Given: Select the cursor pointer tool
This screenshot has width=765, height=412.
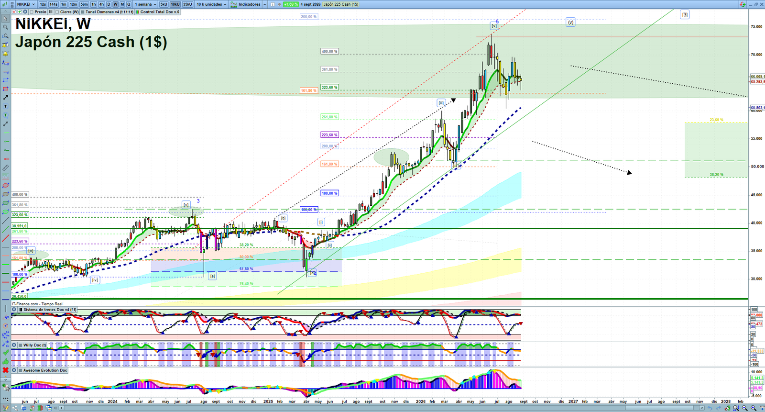Looking at the screenshot, I should (6, 19).
